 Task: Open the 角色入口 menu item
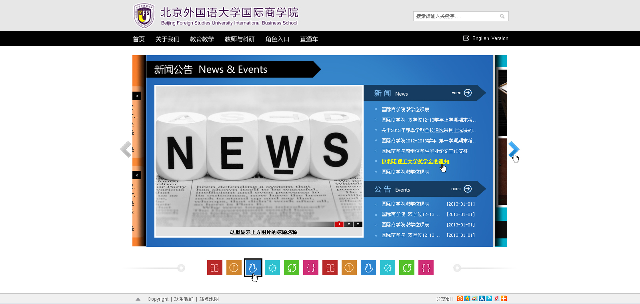coord(277,39)
